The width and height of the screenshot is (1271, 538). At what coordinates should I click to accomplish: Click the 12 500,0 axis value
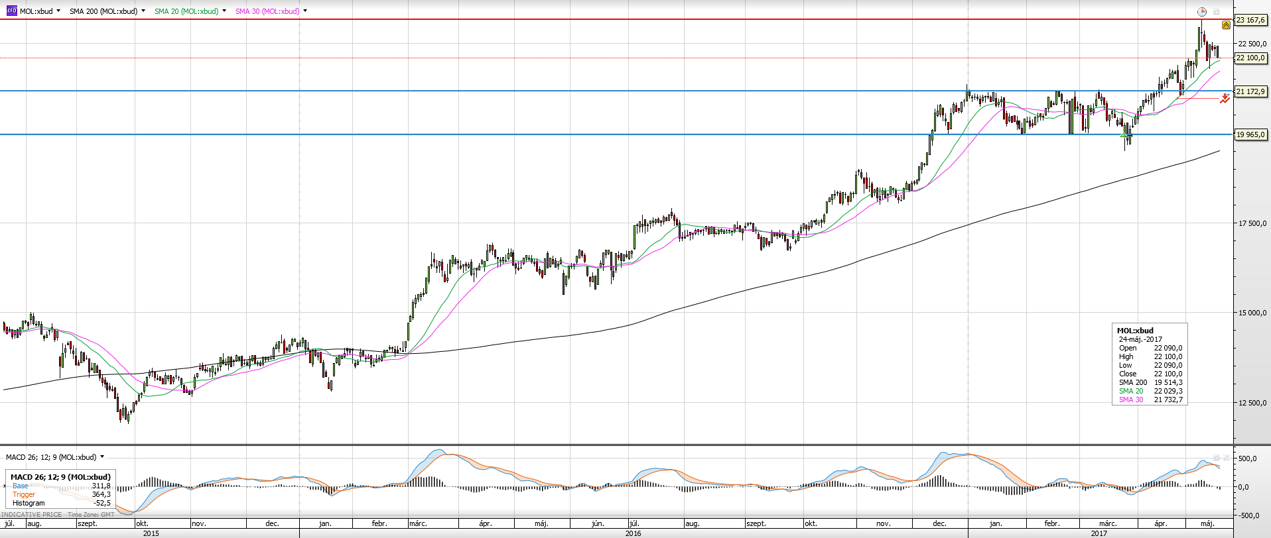click(x=1252, y=403)
